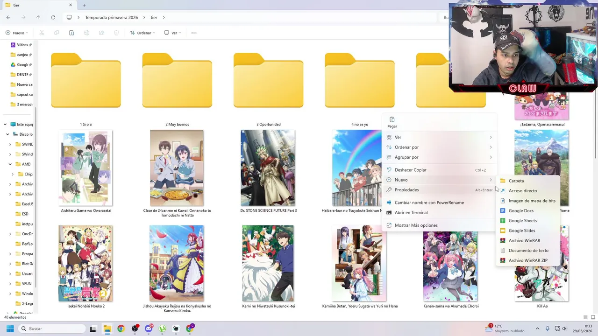Image resolution: width=598 pixels, height=336 pixels.
Task: Create new Carpeta from submenu
Action: (528, 181)
